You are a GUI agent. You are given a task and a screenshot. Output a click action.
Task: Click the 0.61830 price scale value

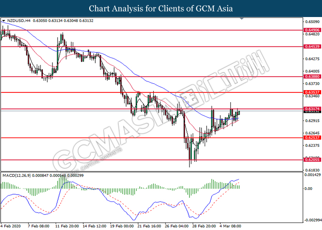(x=312, y=170)
